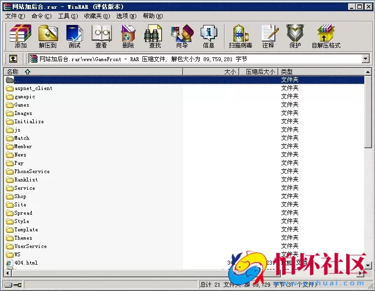Open the 收藏夹(O) menu
The height and width of the screenshot is (291, 375).
click(x=97, y=16)
